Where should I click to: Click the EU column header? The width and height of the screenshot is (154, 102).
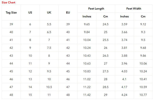pyautogui.click(x=68, y=13)
